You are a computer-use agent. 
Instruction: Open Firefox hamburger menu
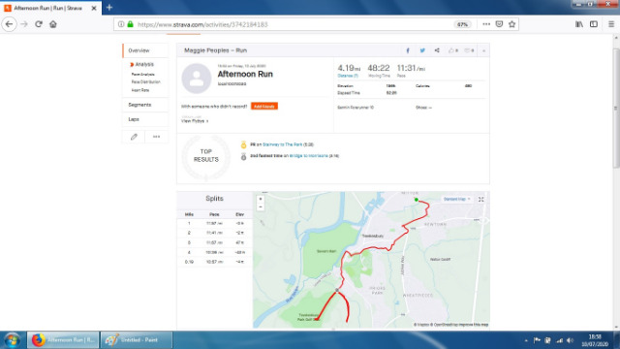pos(611,24)
